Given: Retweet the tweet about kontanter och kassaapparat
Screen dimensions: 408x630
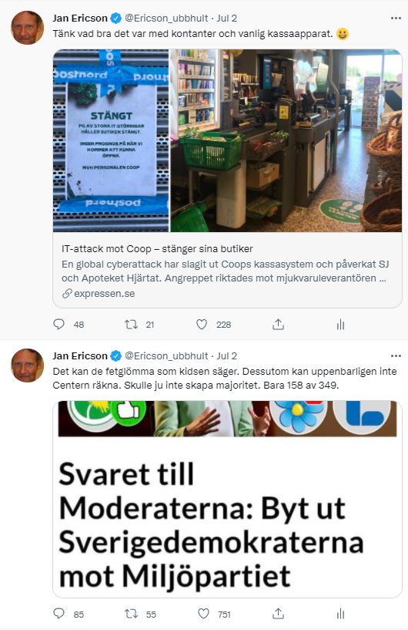Looking at the screenshot, I should [x=131, y=324].
